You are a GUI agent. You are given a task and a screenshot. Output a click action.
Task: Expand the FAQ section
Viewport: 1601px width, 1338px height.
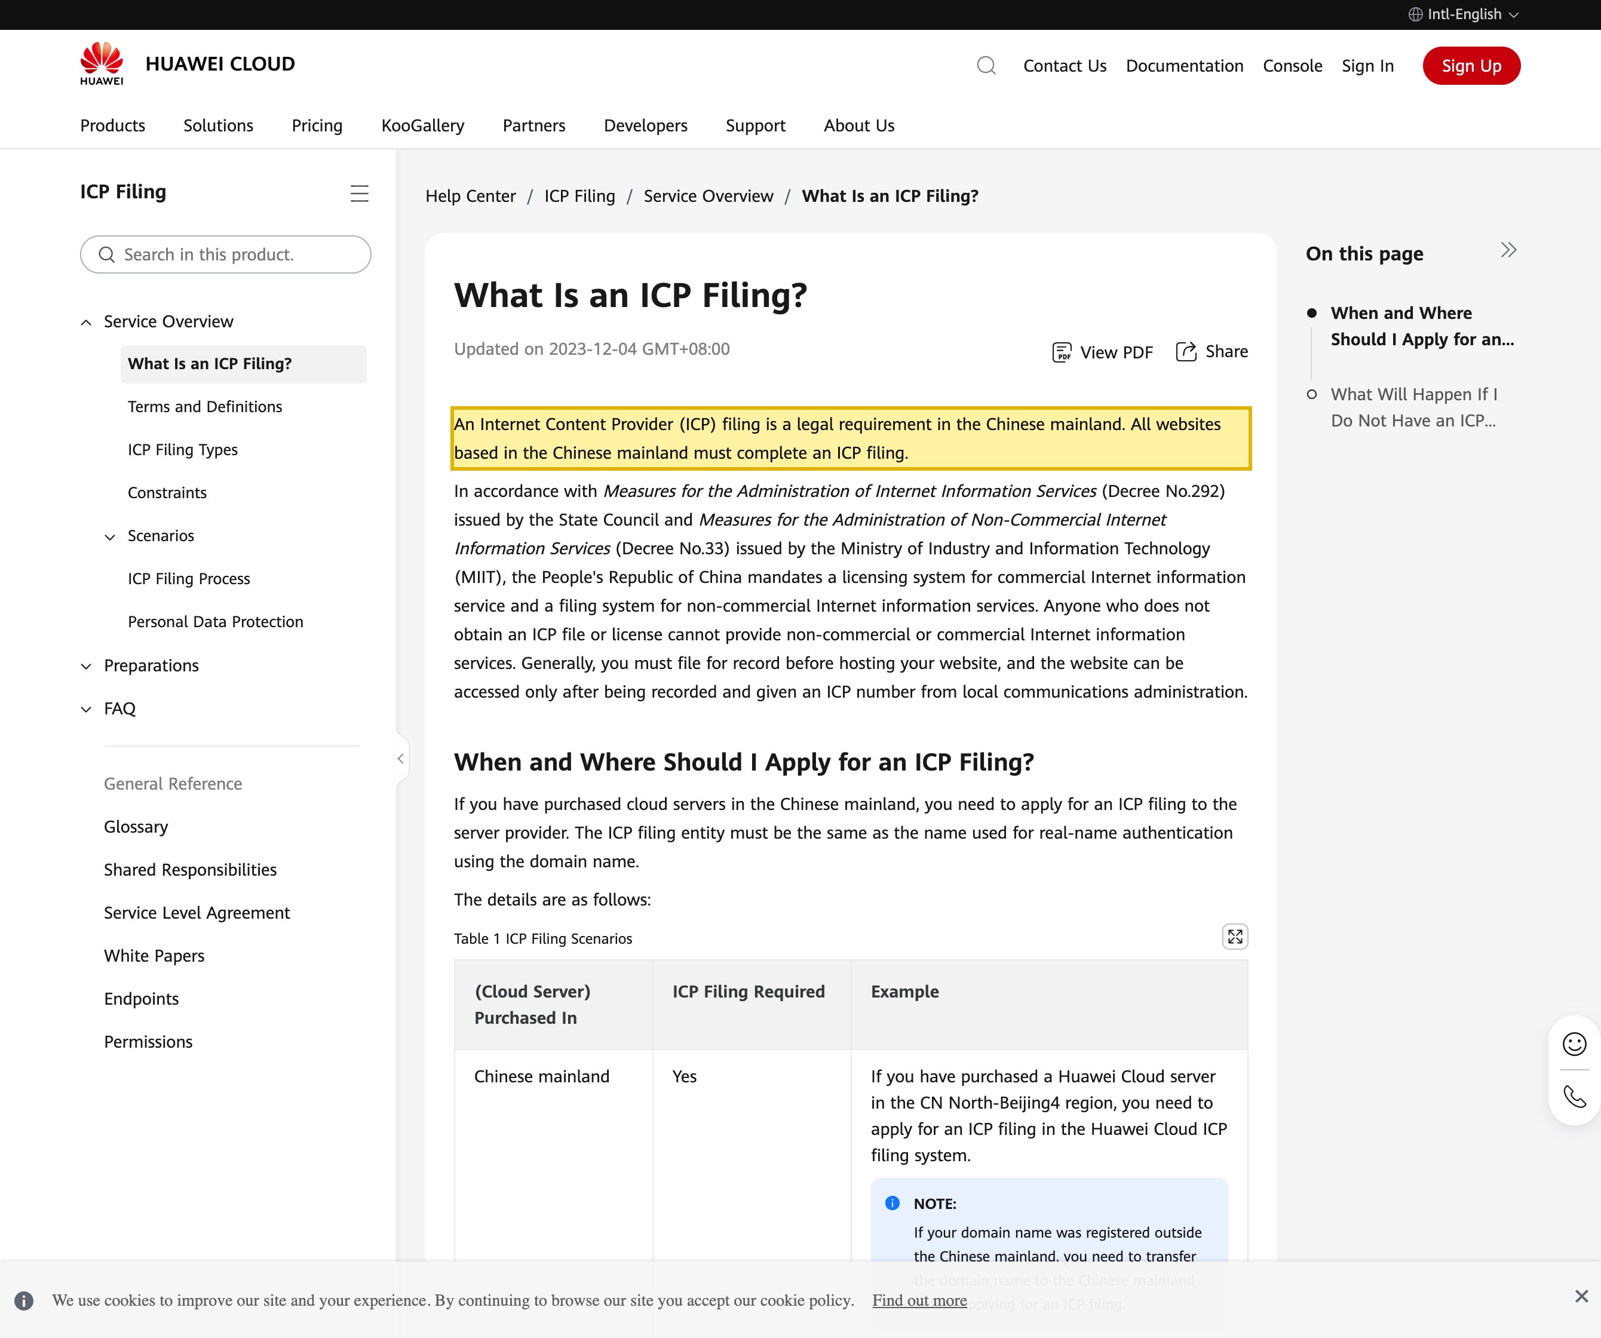click(x=86, y=709)
